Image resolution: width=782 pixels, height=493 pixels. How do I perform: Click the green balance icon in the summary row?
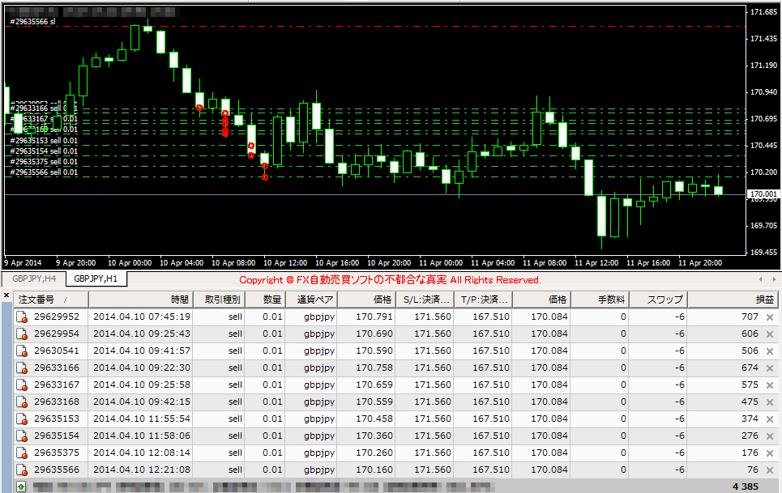pos(21,487)
